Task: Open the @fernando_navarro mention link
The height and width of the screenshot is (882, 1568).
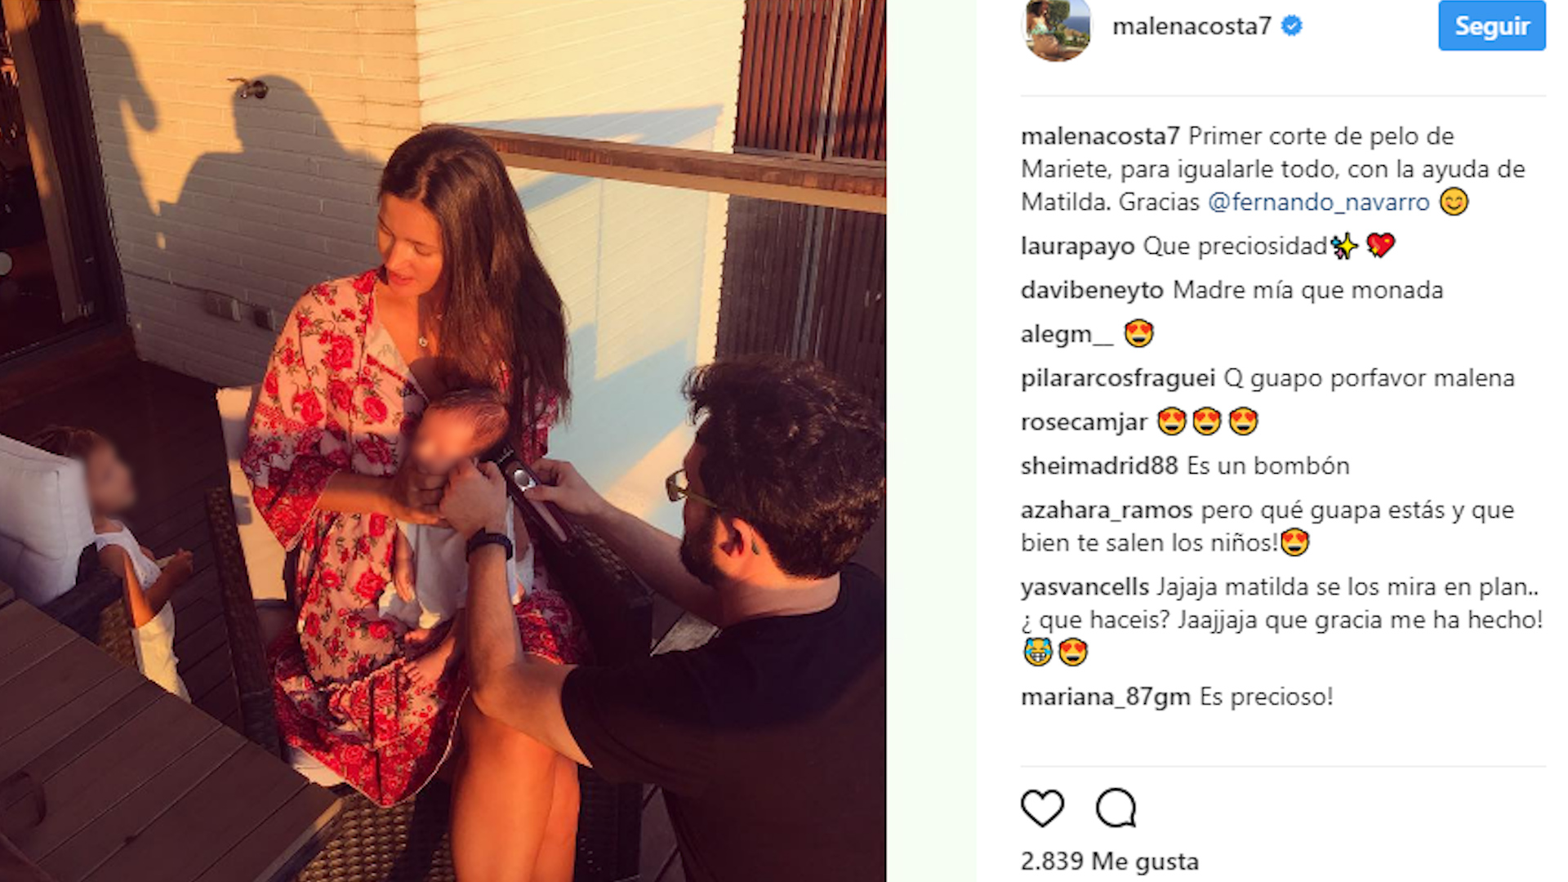Action: point(1318,202)
